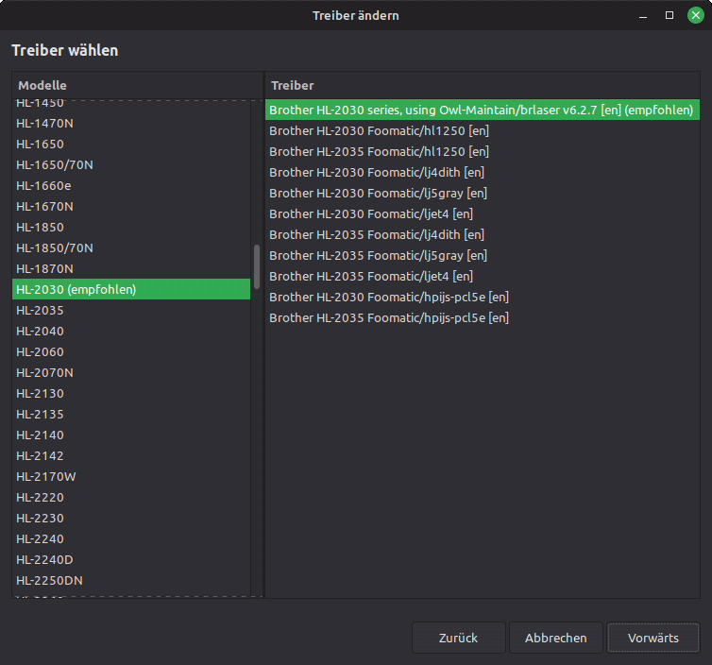Choose Brother HL-2035 Foomatic/hpijs-pcl5e driver
Image resolution: width=712 pixels, height=665 pixels.
(483, 318)
